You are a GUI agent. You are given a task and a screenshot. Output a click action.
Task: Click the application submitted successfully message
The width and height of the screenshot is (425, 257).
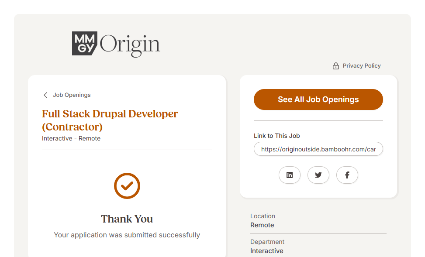(127, 235)
